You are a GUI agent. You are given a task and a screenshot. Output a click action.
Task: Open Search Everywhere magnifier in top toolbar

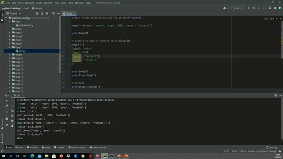pyautogui.click(x=270, y=8)
